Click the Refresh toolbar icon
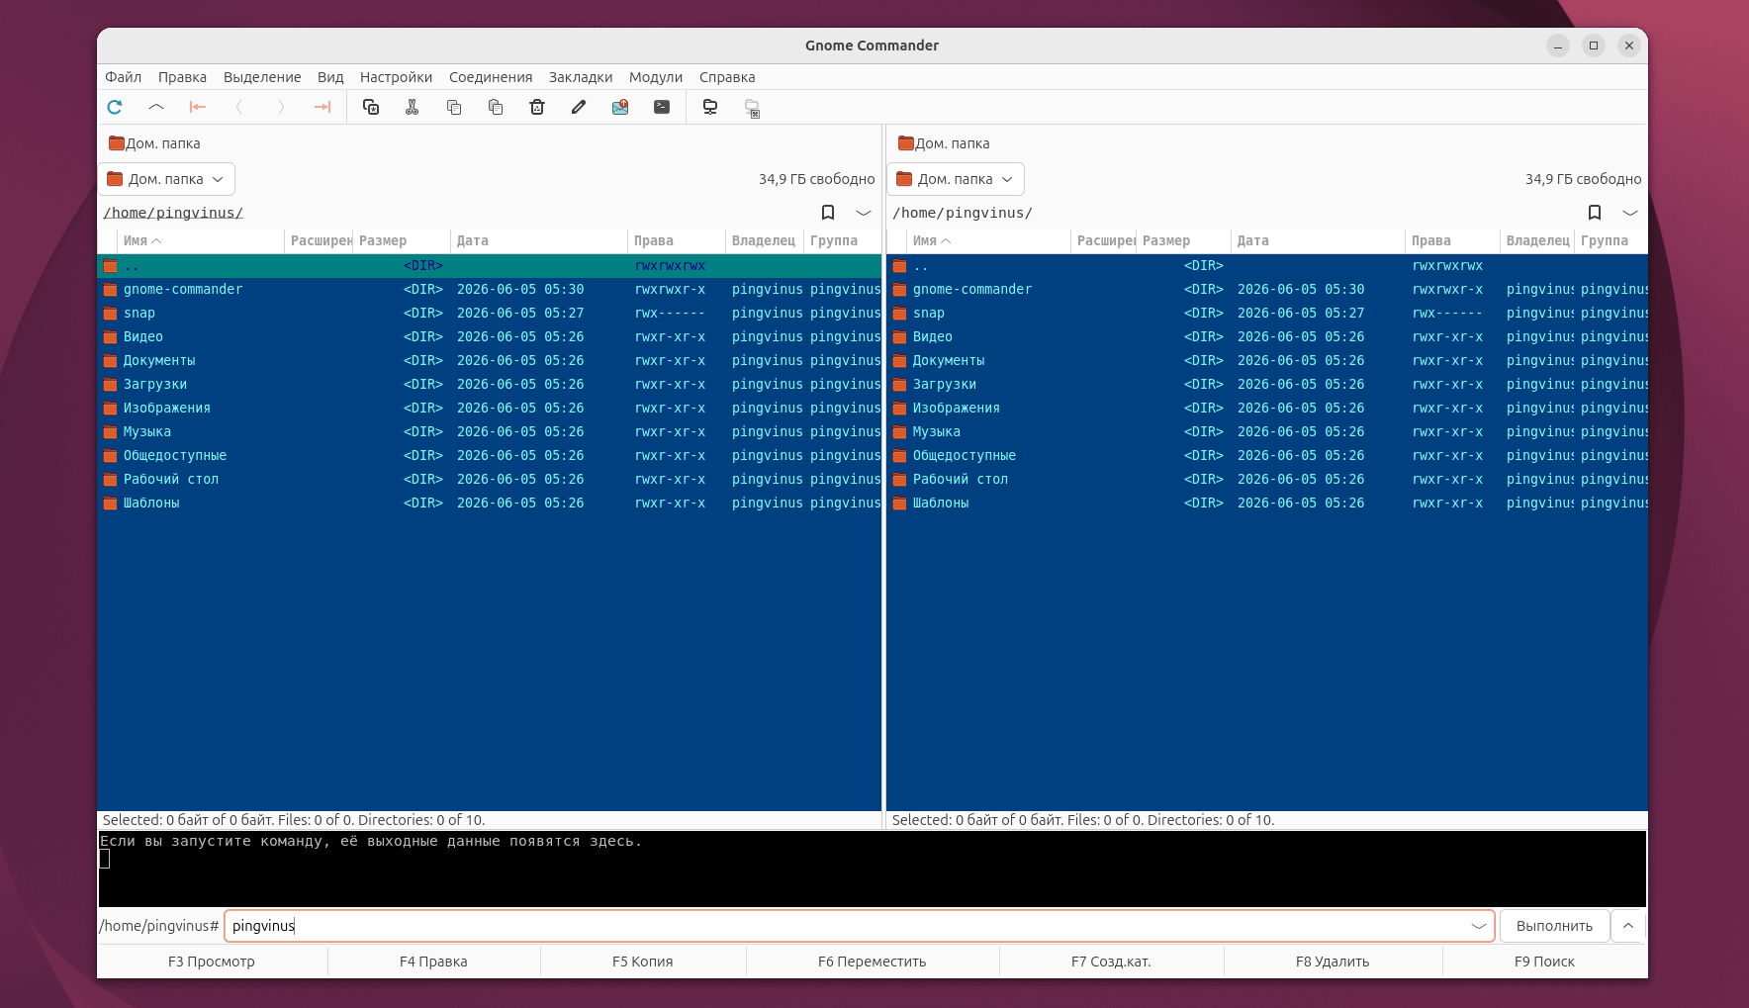This screenshot has height=1008, width=1749. [x=115, y=107]
